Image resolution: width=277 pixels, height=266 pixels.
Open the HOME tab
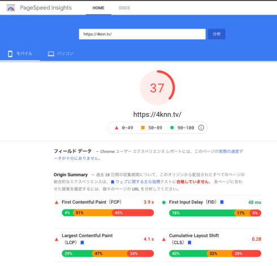98,8
